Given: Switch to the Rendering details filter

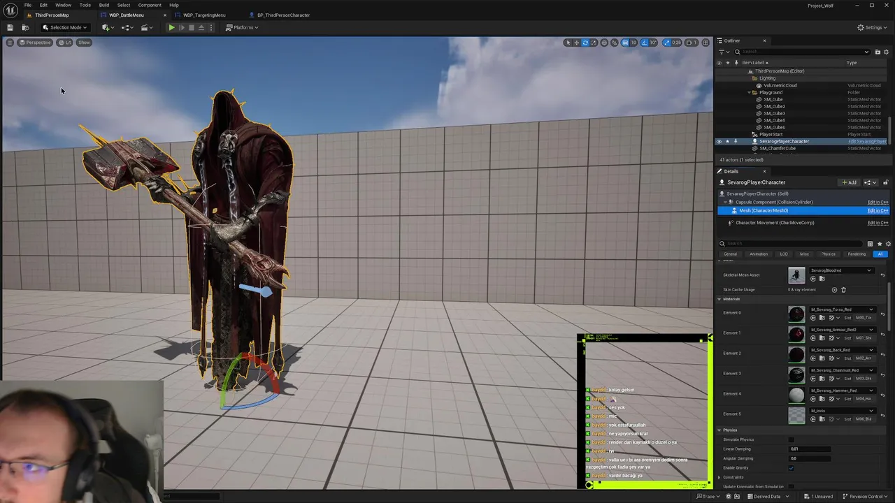Looking at the screenshot, I should point(857,254).
